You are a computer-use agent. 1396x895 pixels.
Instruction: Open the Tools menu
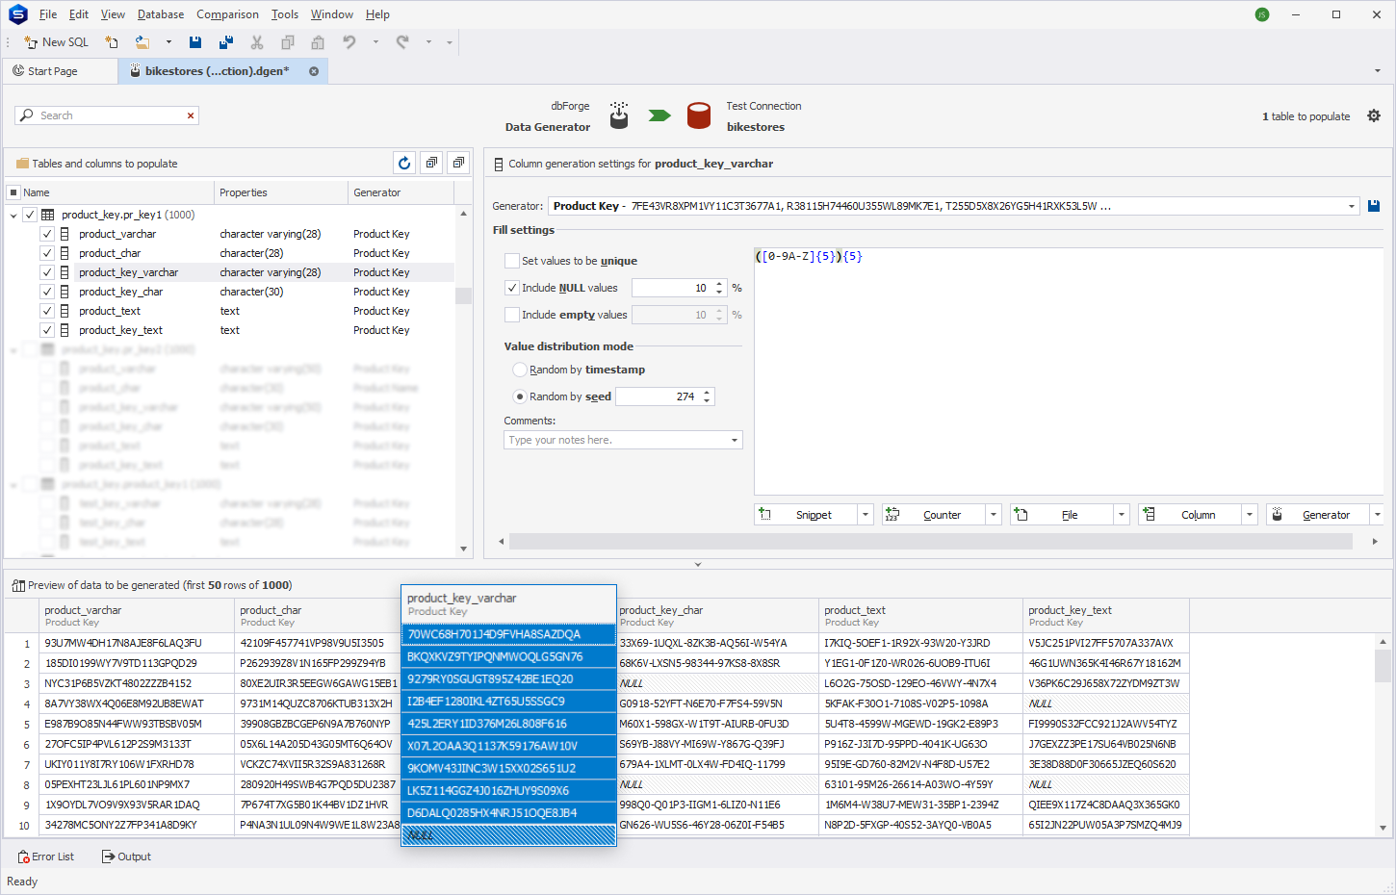point(285,14)
